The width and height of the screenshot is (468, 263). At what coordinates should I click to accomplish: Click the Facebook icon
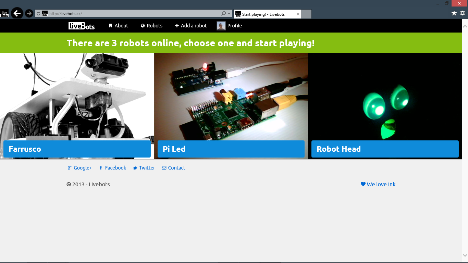[100, 168]
